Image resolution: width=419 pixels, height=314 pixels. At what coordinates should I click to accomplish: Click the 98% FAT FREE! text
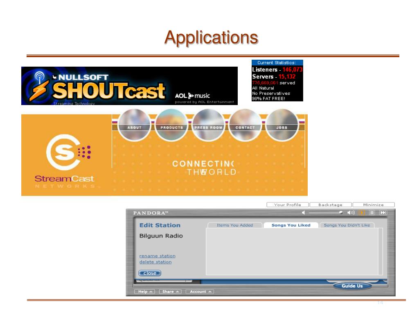tap(268, 99)
